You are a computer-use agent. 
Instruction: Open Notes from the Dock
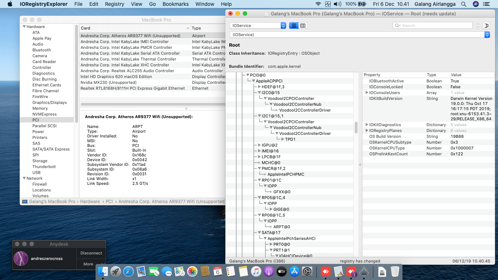pos(243,271)
